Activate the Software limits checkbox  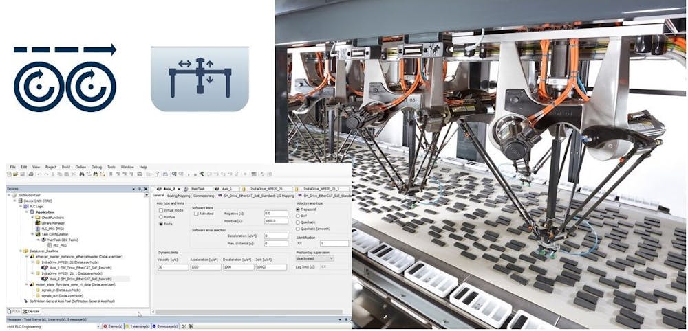tap(195, 214)
